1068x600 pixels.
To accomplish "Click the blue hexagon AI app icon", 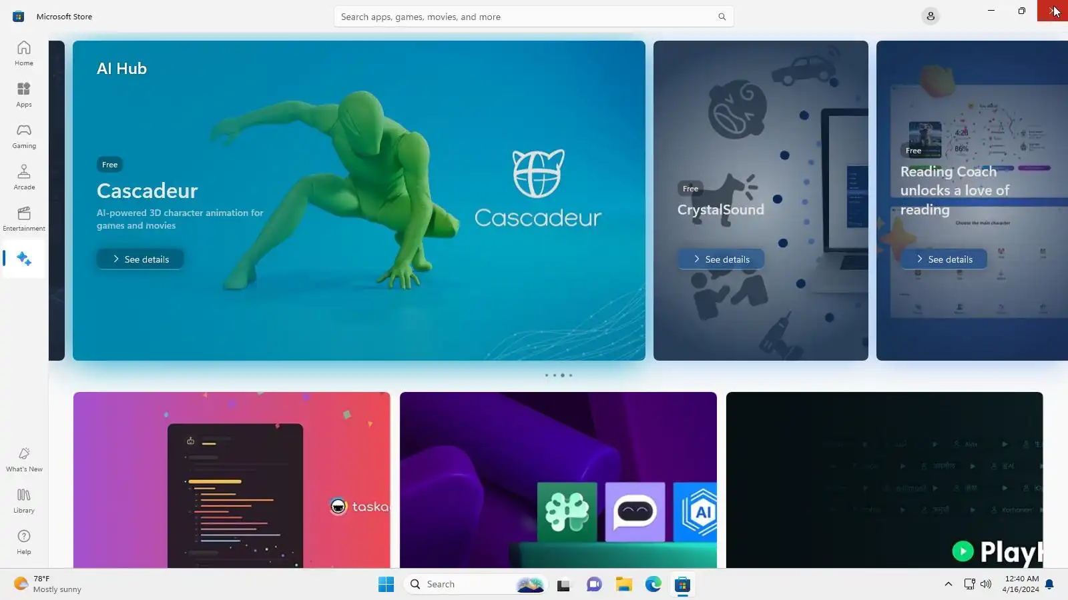I will 696,512.
